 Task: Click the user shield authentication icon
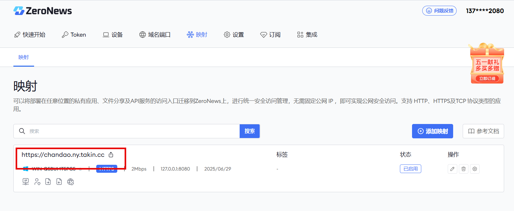(x=37, y=182)
